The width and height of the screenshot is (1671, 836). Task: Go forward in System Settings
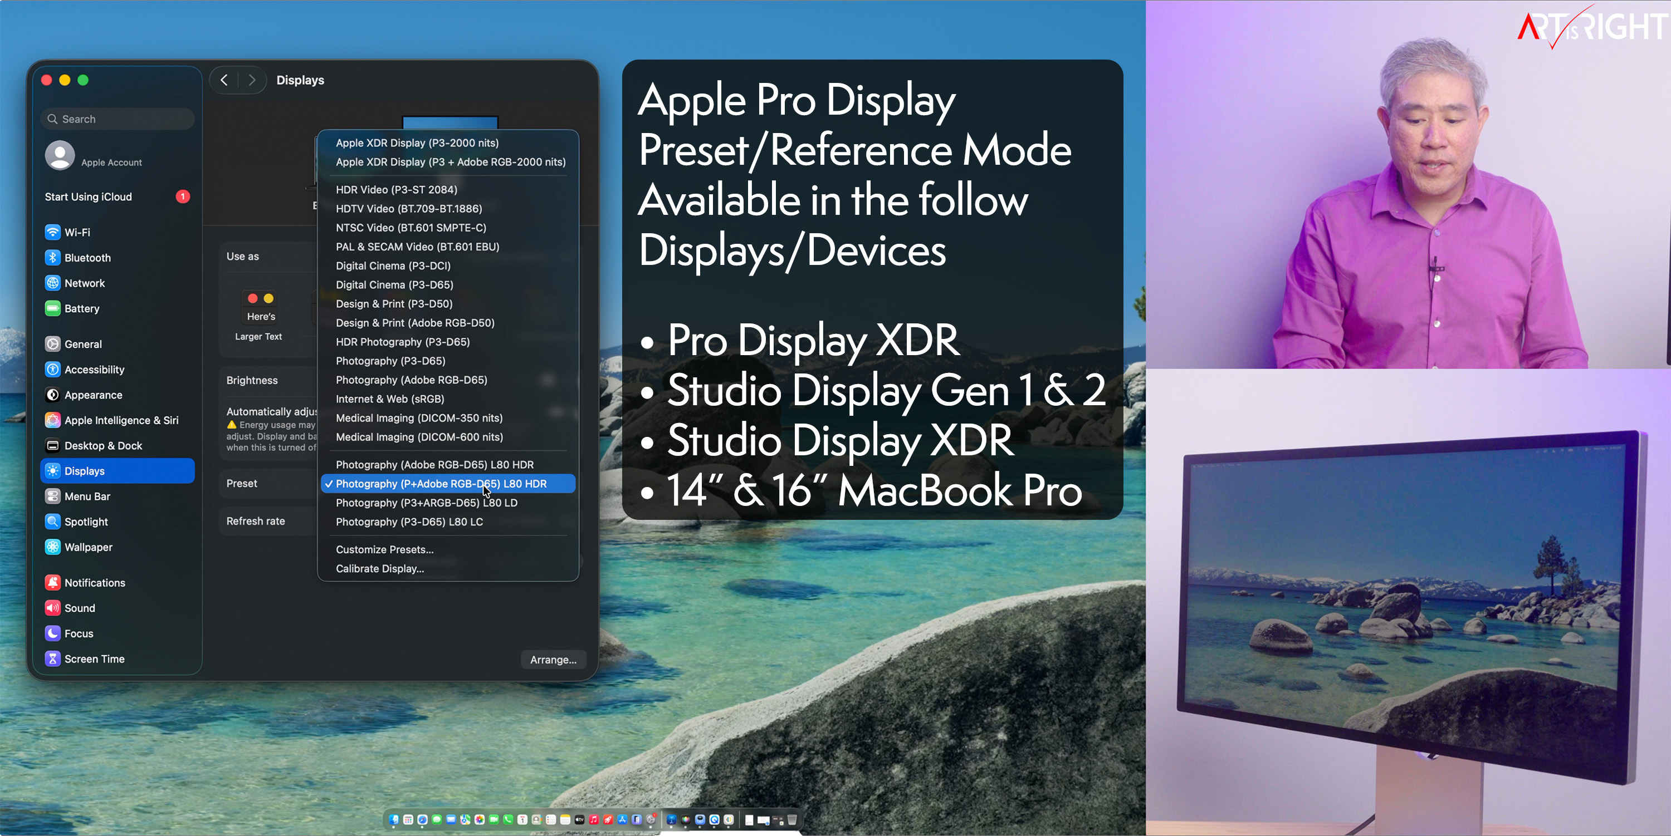point(252,80)
